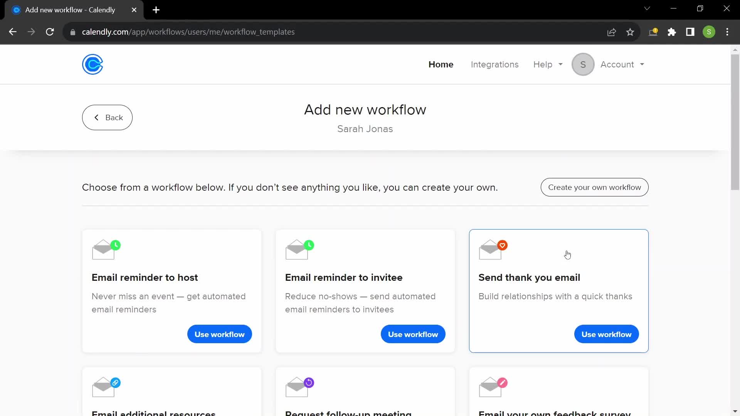The image size is (740, 416).
Task: Click the back navigation button
Action: click(x=107, y=117)
